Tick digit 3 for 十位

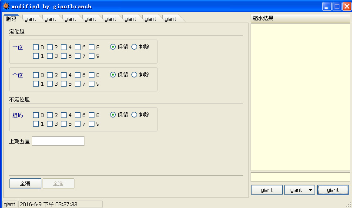point(50,56)
